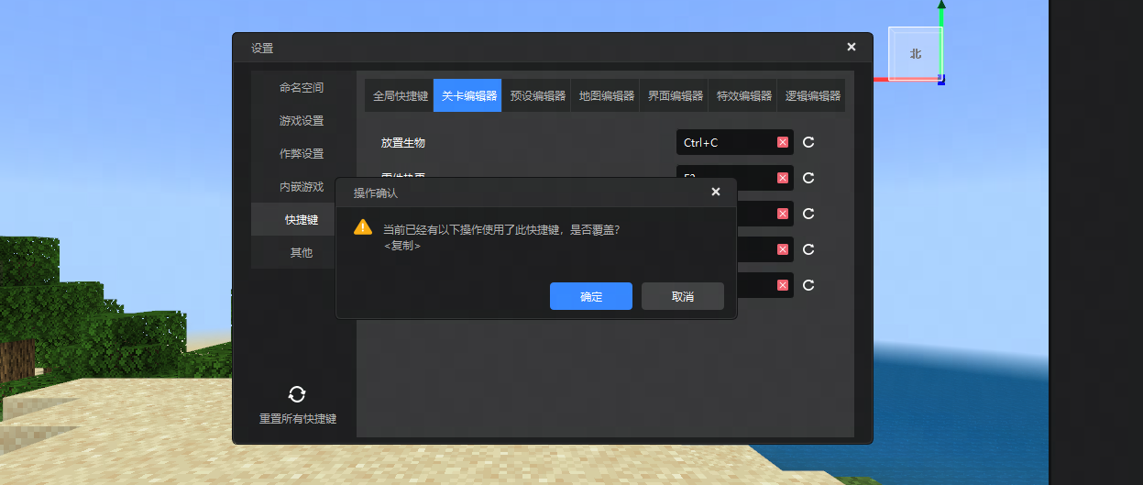Click the 是否覆盖 warning message

[x=501, y=229]
